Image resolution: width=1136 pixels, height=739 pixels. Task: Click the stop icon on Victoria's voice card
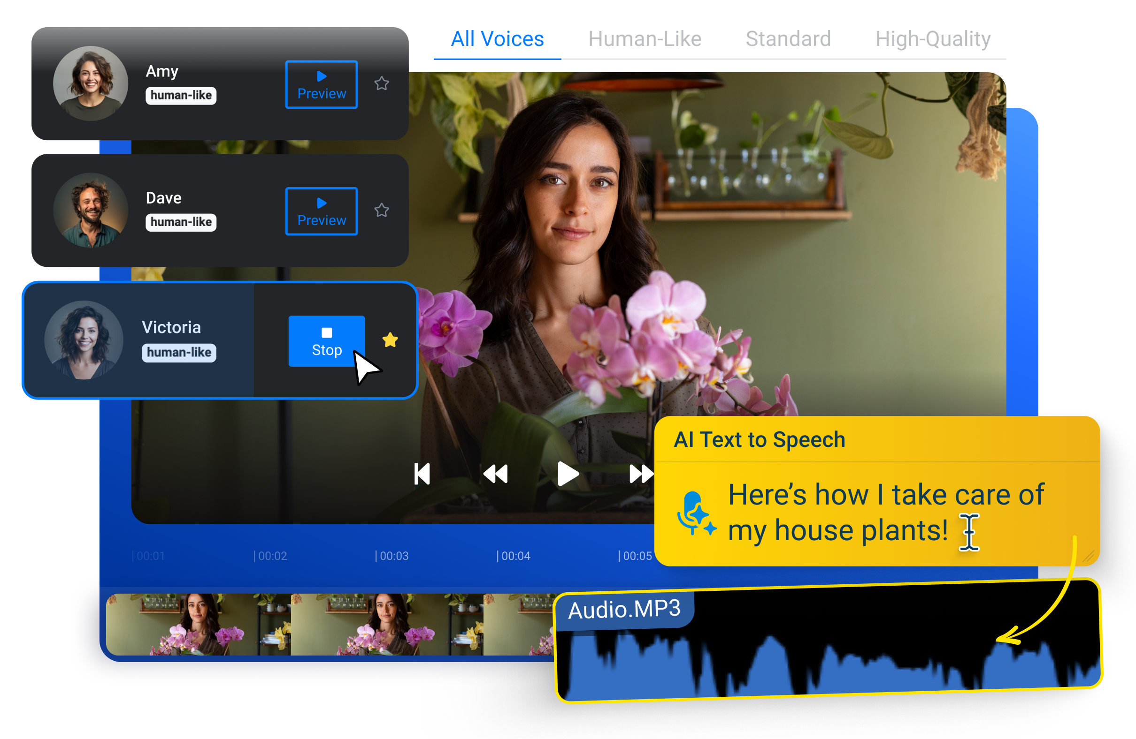(x=326, y=334)
